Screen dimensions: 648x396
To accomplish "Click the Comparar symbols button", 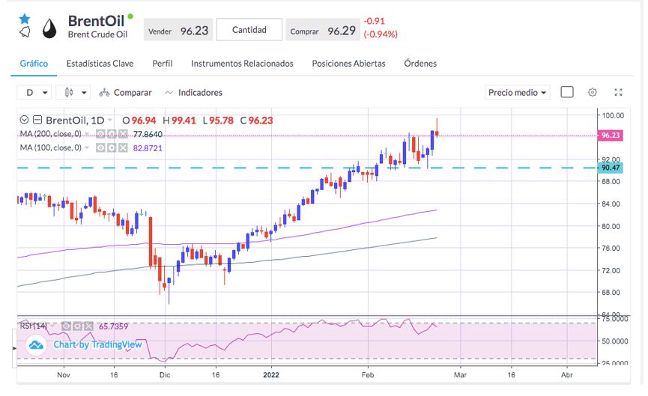I will [125, 93].
